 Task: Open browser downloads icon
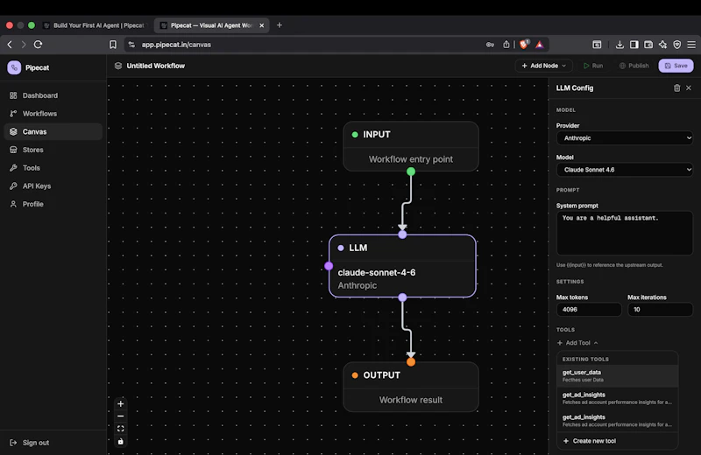pyautogui.click(x=620, y=45)
